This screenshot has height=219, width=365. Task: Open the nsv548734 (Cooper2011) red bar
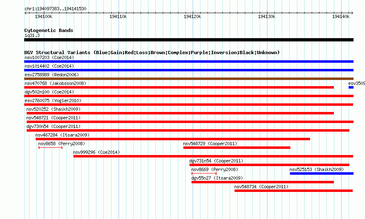294,191
